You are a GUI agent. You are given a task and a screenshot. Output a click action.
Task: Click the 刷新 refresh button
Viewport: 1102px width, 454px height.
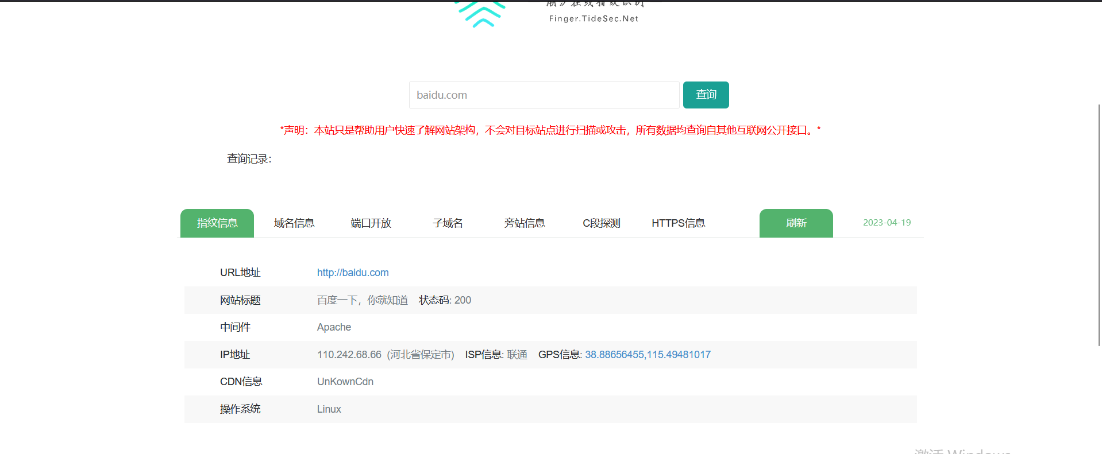tap(796, 223)
